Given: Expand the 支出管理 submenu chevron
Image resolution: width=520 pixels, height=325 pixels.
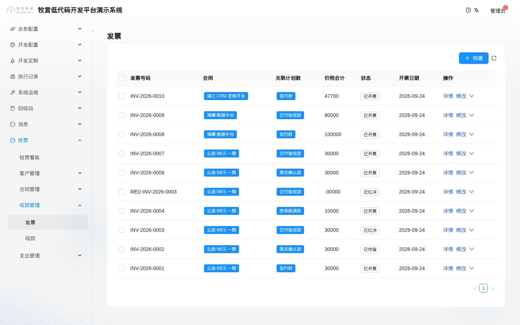Looking at the screenshot, I should click(x=80, y=255).
